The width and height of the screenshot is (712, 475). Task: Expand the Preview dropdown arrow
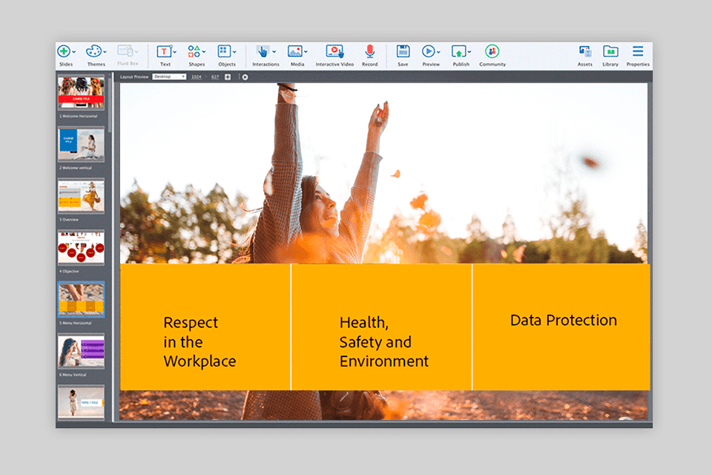pos(438,52)
